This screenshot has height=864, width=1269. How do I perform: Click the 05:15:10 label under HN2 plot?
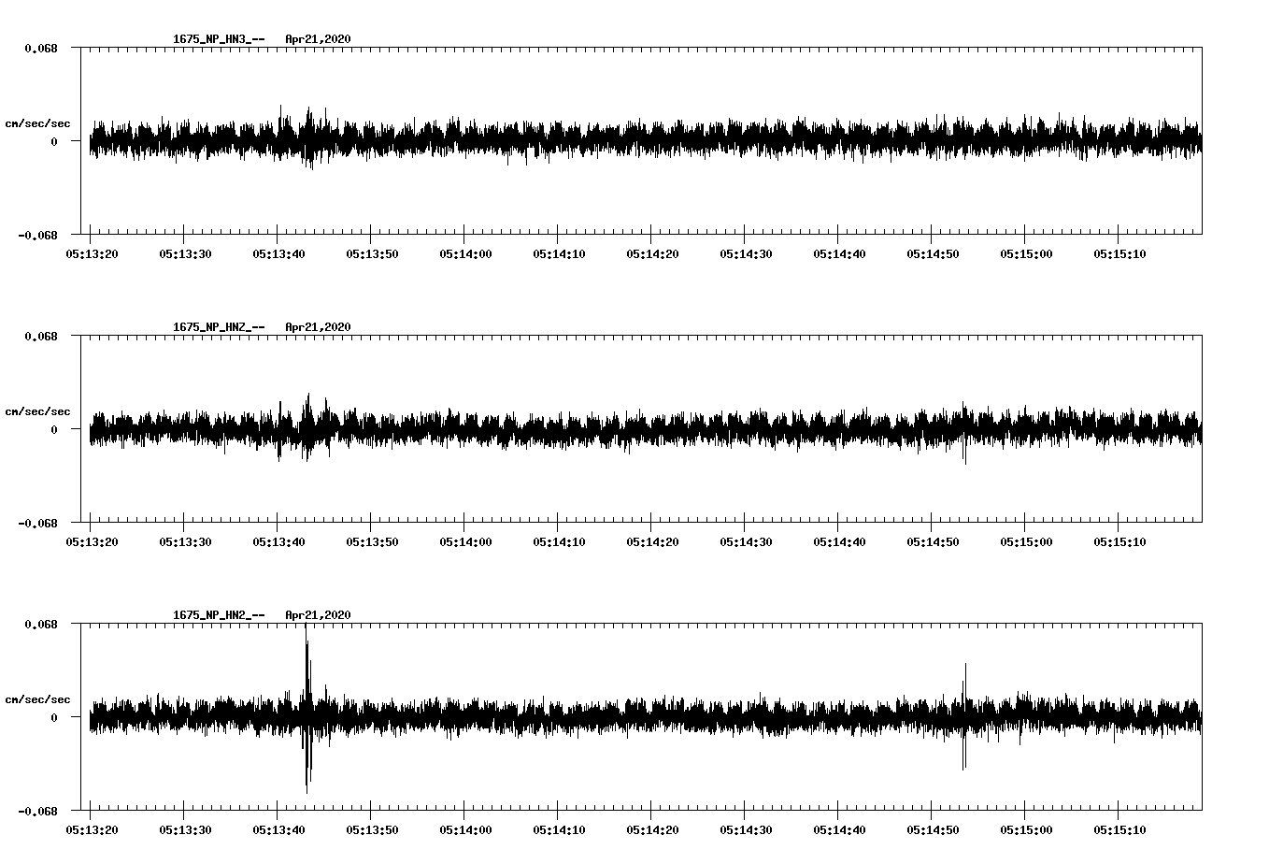(1119, 829)
